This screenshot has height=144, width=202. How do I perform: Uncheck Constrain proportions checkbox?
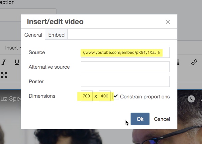(x=116, y=96)
